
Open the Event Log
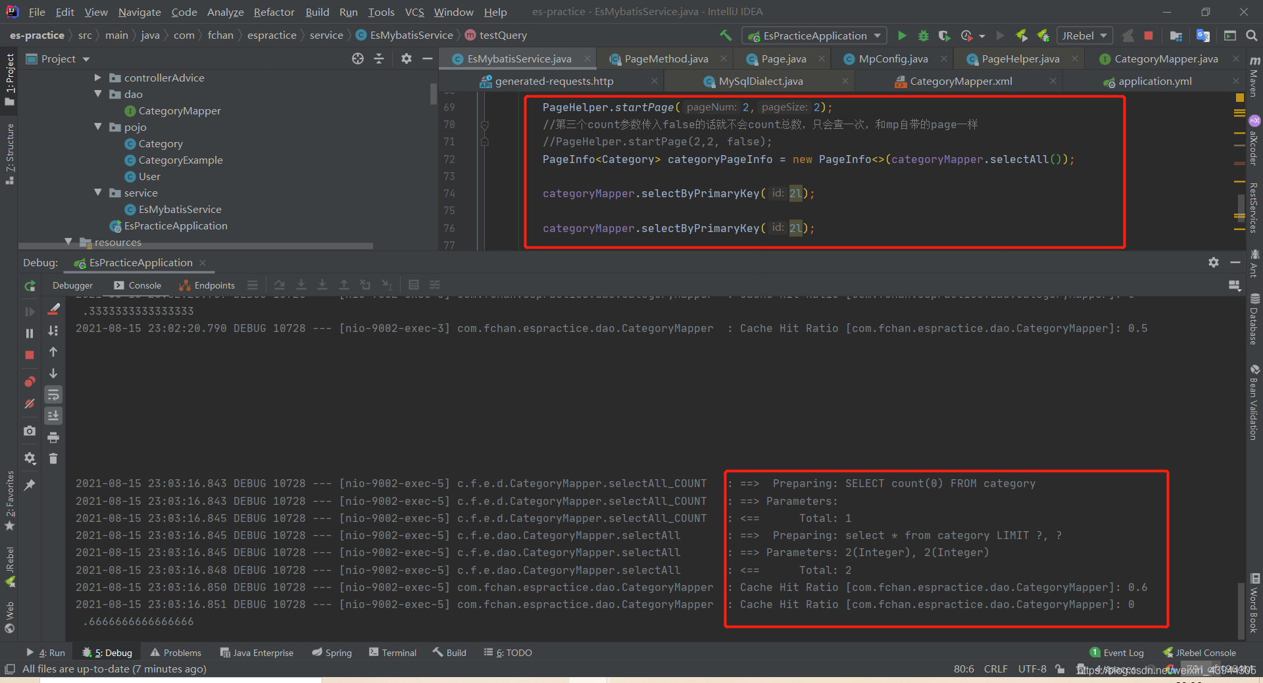point(1116,653)
